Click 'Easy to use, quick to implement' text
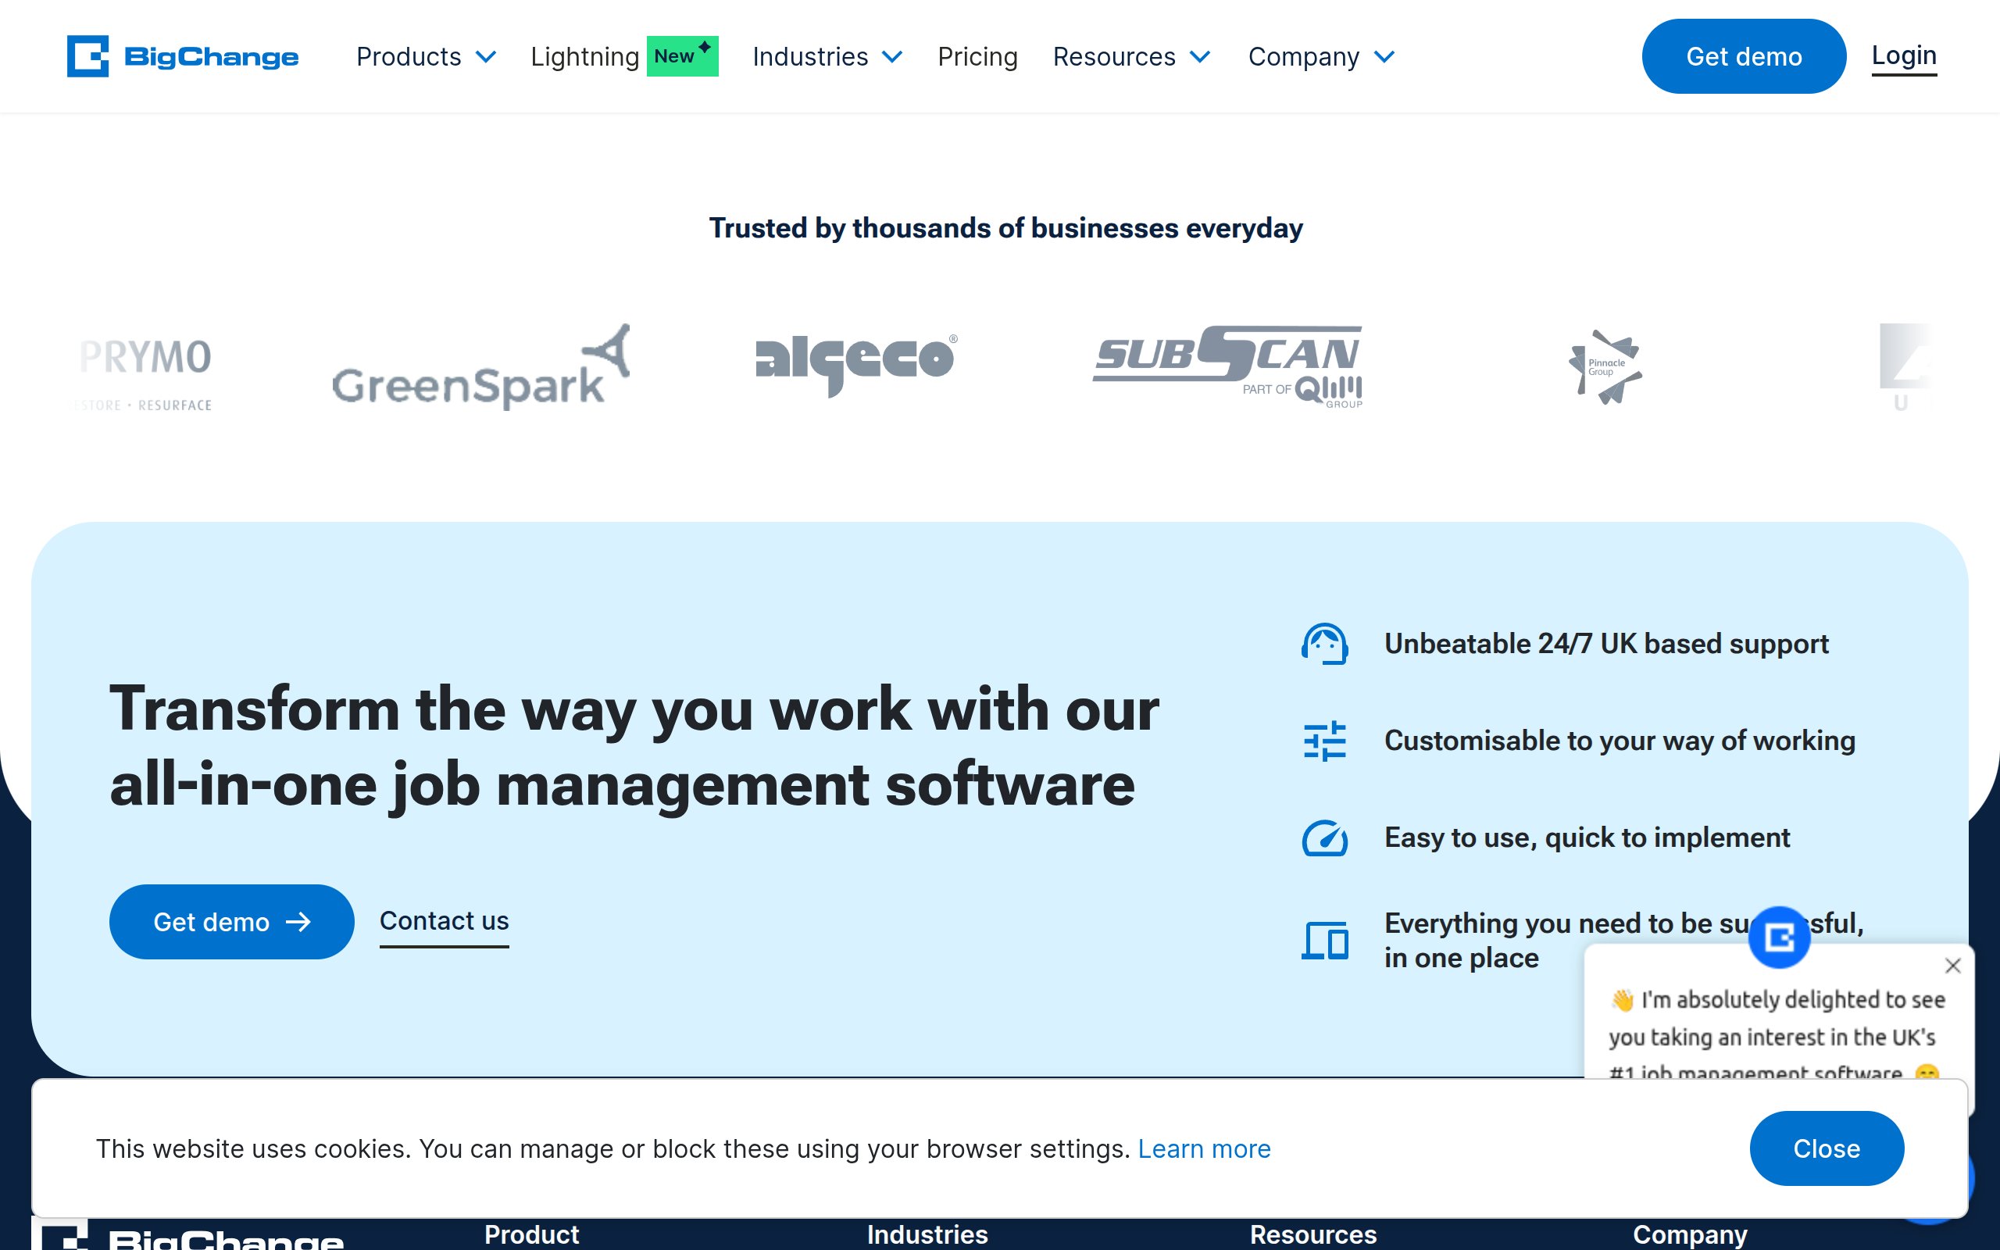Viewport: 2000px width, 1250px height. coord(1587,837)
